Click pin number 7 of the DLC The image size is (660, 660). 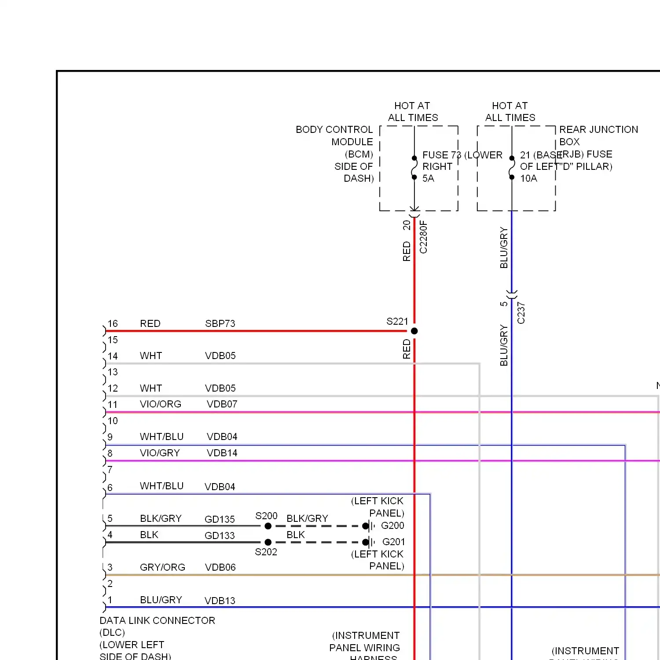(x=110, y=469)
